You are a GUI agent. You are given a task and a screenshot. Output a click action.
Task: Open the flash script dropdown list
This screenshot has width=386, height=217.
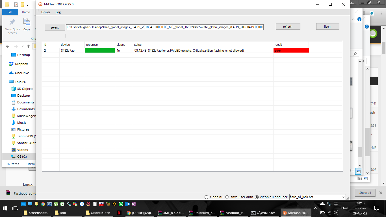tap(343, 197)
